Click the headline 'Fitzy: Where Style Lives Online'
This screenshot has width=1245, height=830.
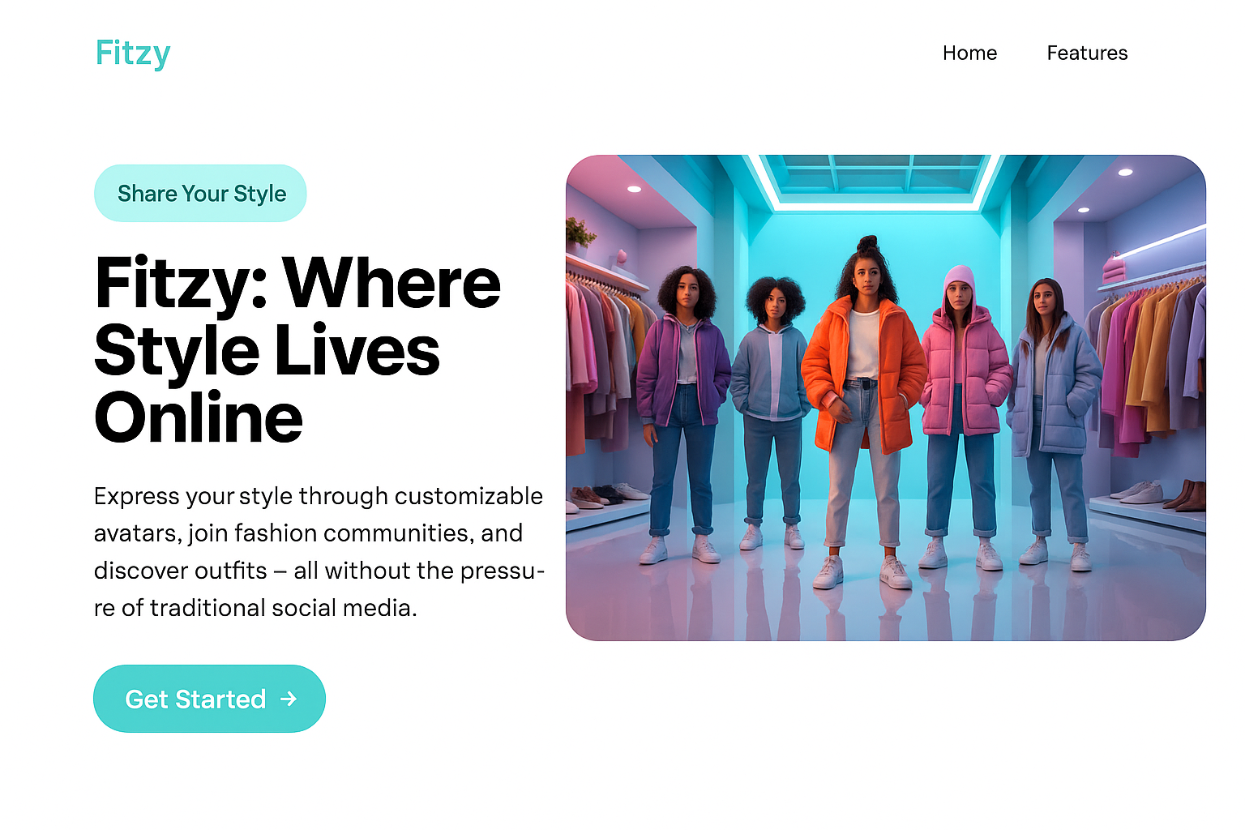[x=297, y=349]
